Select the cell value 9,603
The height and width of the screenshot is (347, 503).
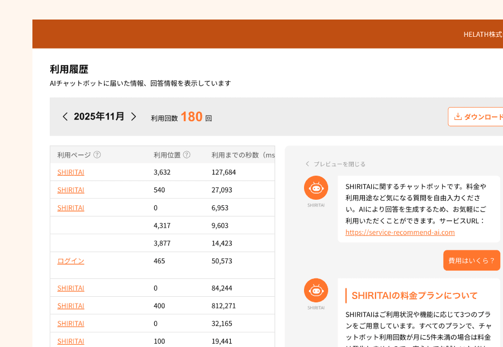click(220, 225)
